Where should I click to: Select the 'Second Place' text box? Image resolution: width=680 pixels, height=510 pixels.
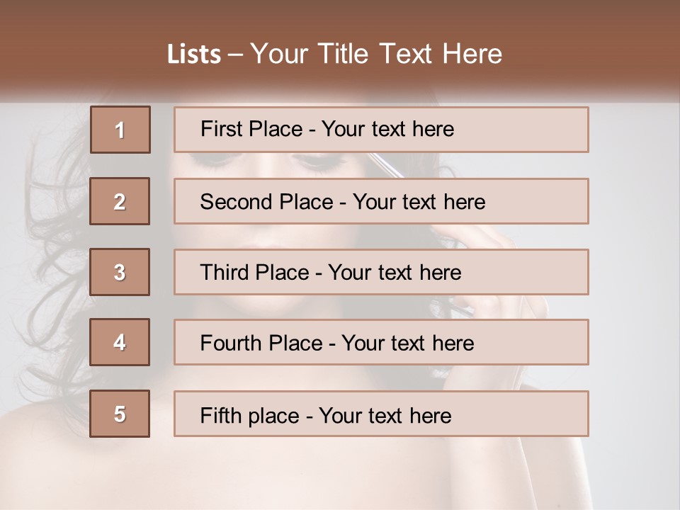coord(381,201)
